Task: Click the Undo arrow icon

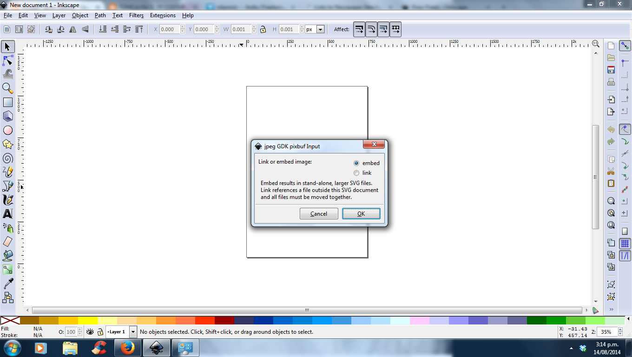Action: click(611, 130)
